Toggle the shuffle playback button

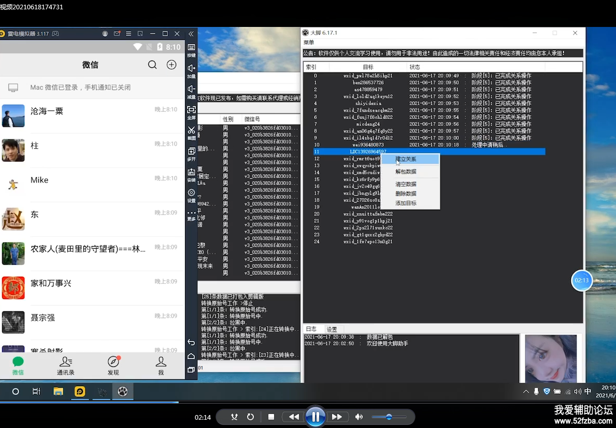[x=235, y=417]
